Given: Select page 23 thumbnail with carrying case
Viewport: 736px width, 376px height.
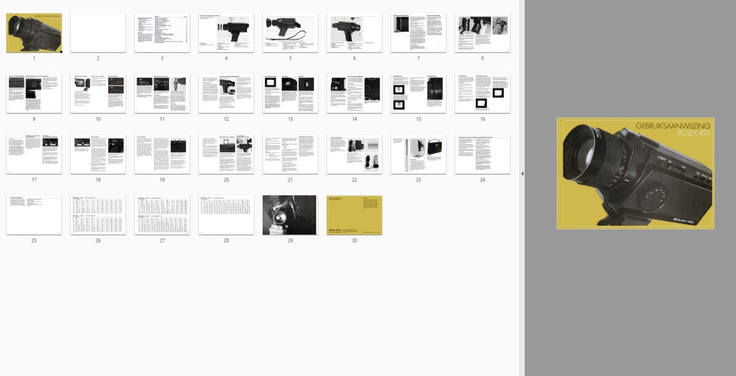Looking at the screenshot, I should (418, 154).
